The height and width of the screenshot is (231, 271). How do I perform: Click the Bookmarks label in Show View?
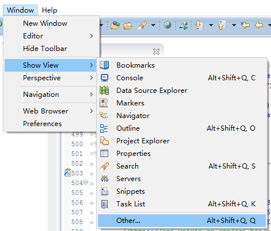pyautogui.click(x=136, y=65)
